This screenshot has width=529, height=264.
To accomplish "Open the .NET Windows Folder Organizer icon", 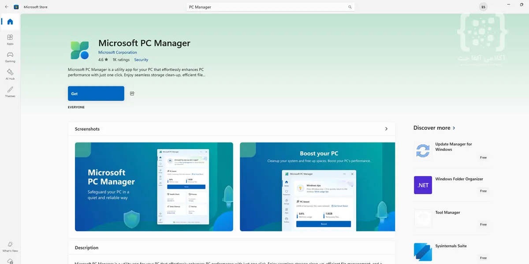I will [x=423, y=185].
